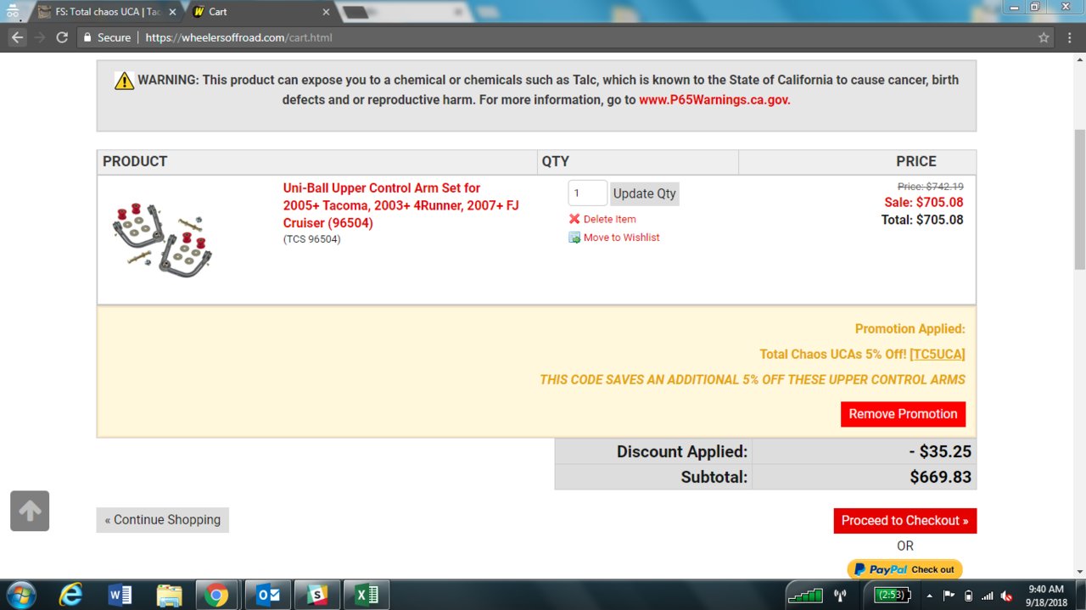Click the Chrome taskbar icon
The width and height of the screenshot is (1086, 610).
(x=218, y=595)
